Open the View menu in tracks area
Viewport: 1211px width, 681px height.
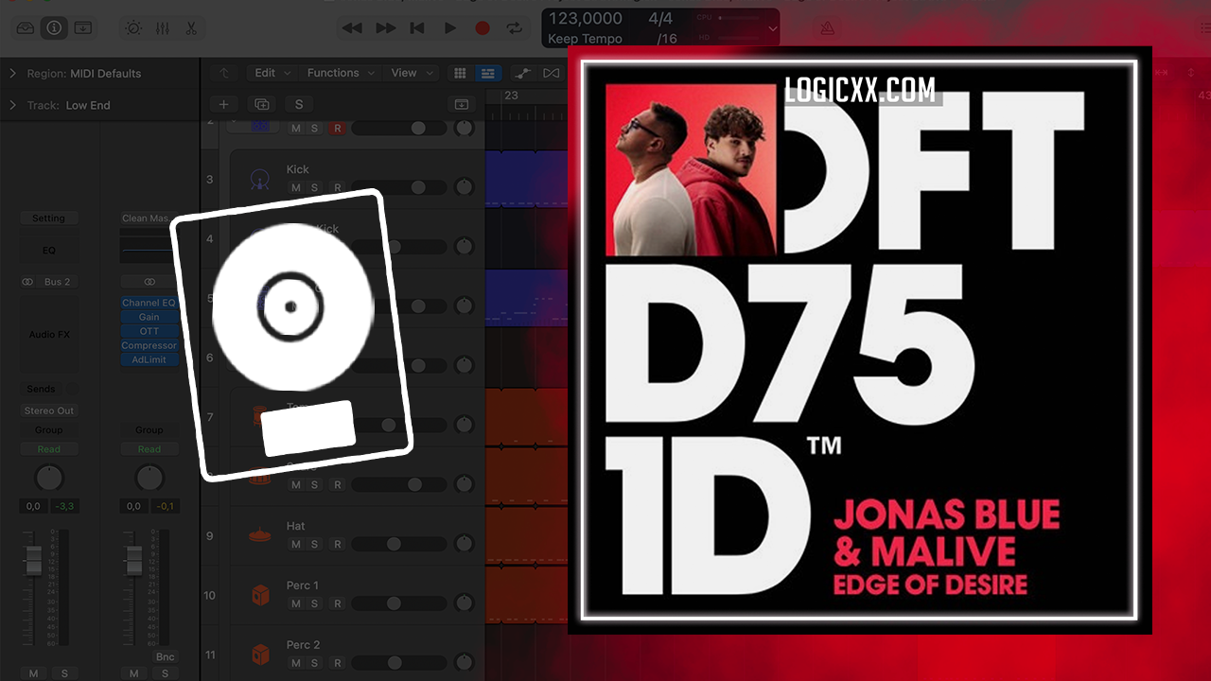(411, 73)
